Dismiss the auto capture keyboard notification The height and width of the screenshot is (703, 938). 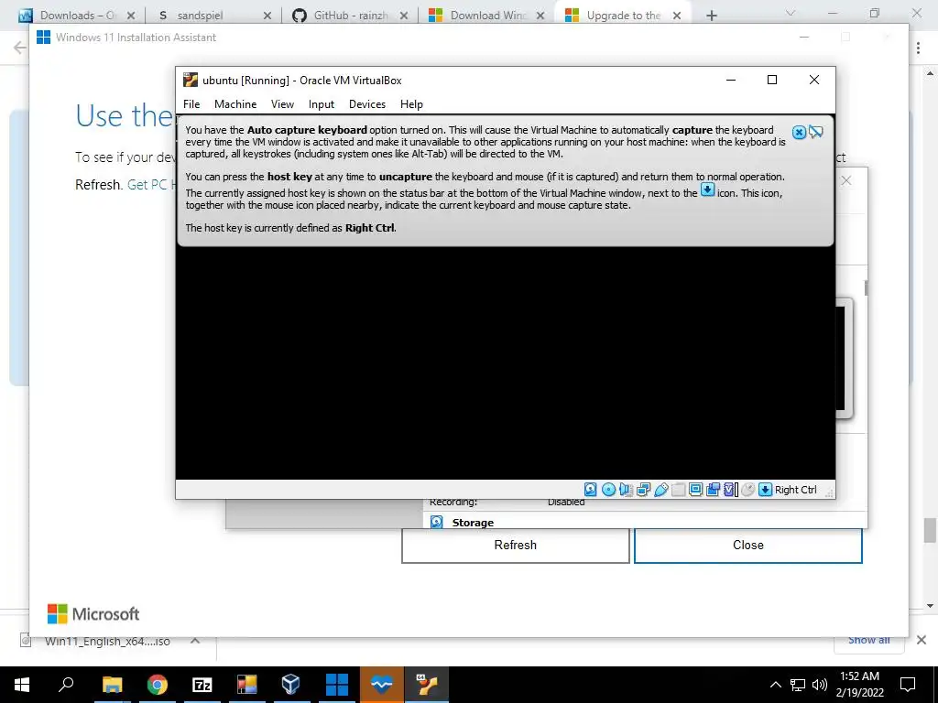coord(799,132)
